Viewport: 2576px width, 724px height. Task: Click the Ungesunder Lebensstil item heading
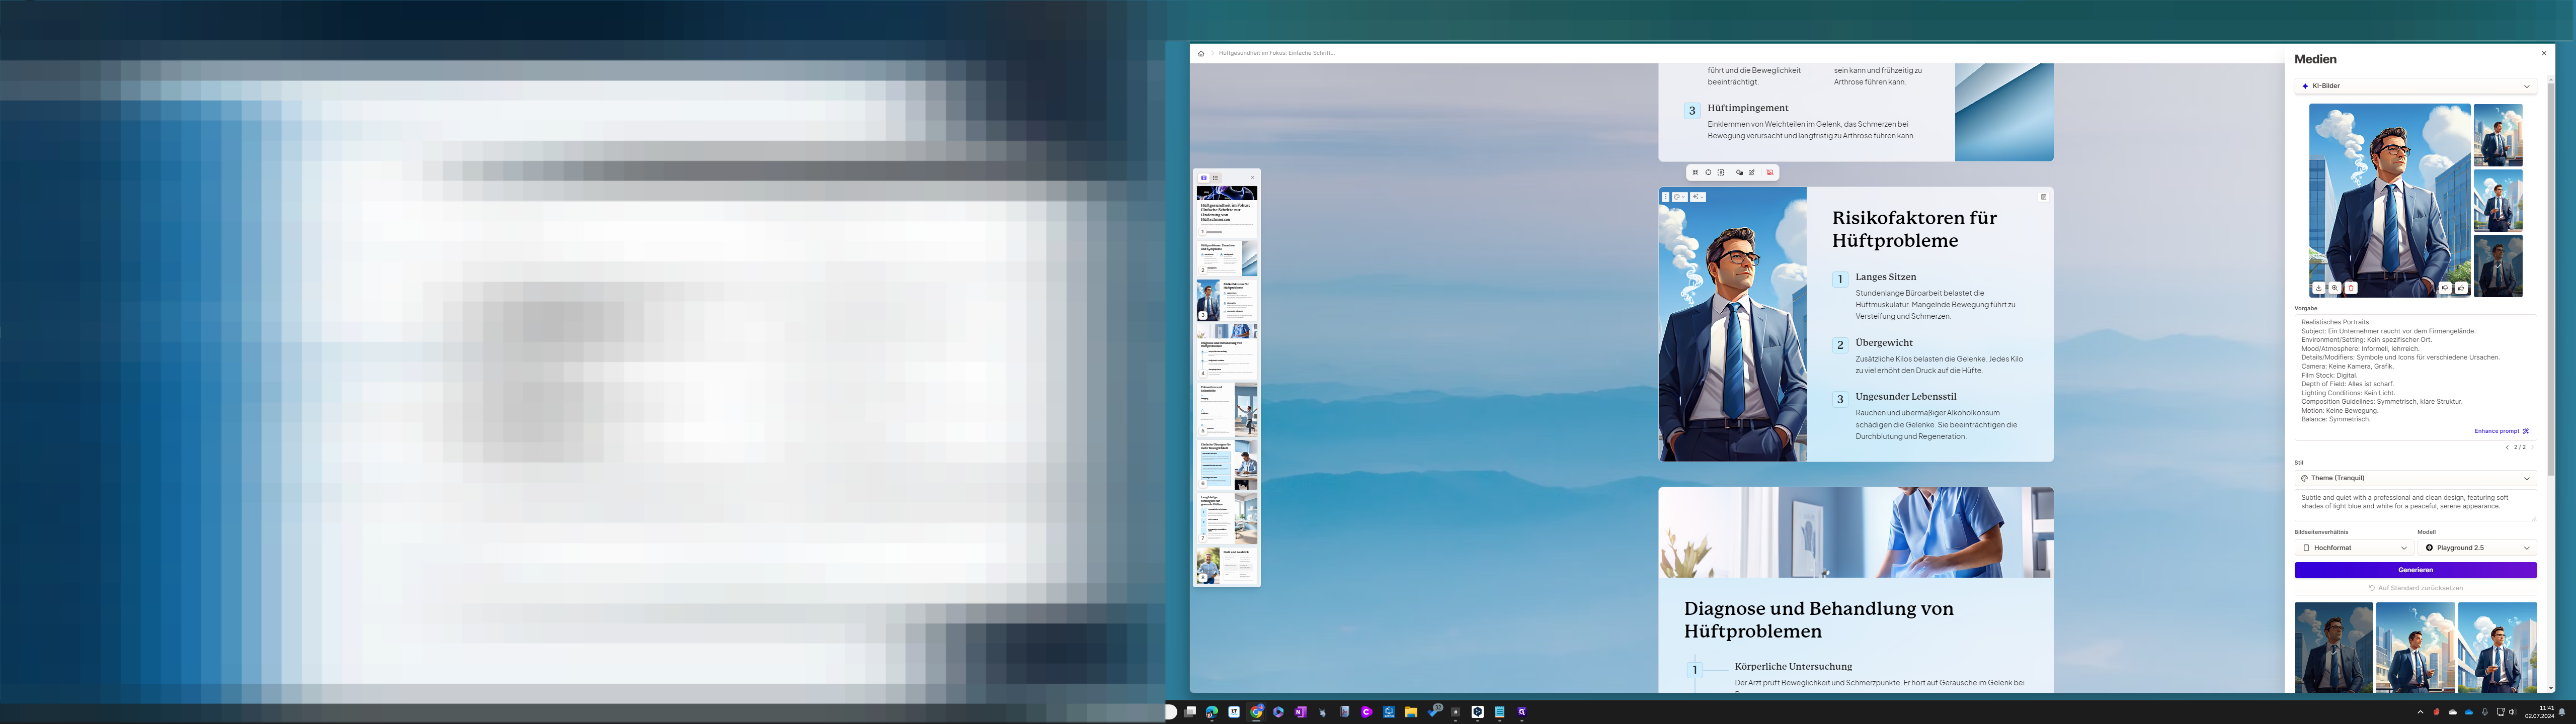pos(1906,397)
